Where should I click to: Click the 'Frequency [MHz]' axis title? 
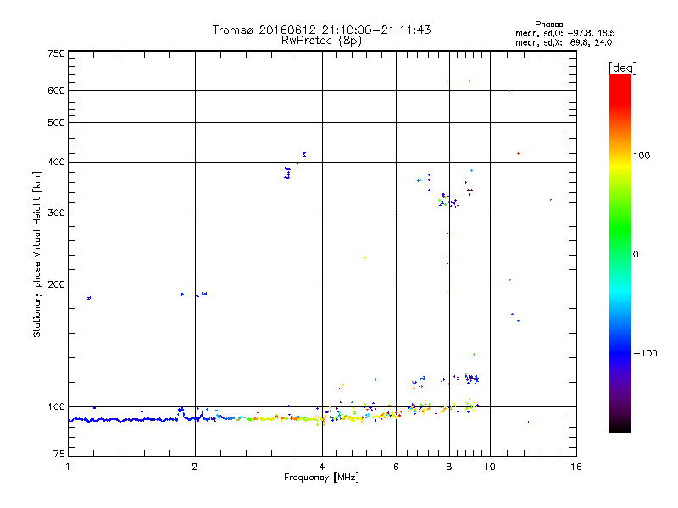click(x=321, y=478)
